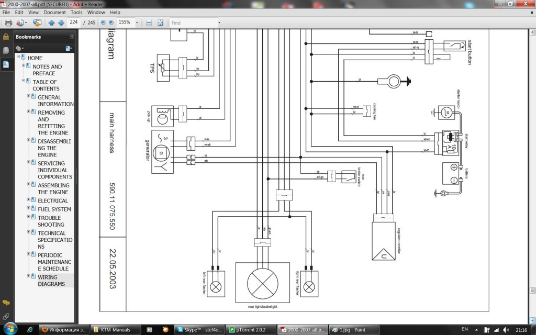
Task: Click the fit width scrolling icon
Action: (149, 23)
